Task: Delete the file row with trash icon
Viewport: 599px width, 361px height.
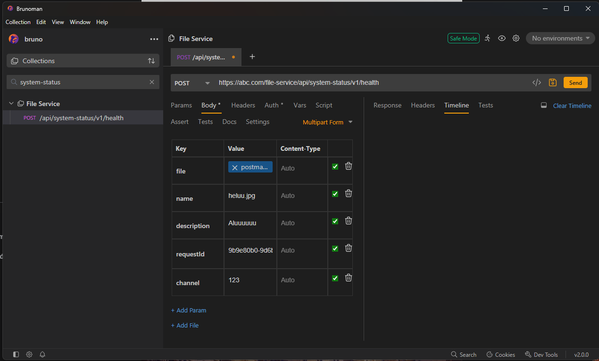Action: pos(349,166)
